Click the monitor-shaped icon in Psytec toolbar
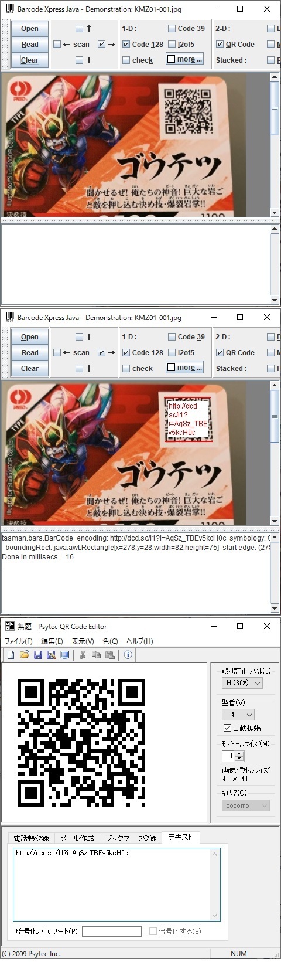 coord(65,655)
